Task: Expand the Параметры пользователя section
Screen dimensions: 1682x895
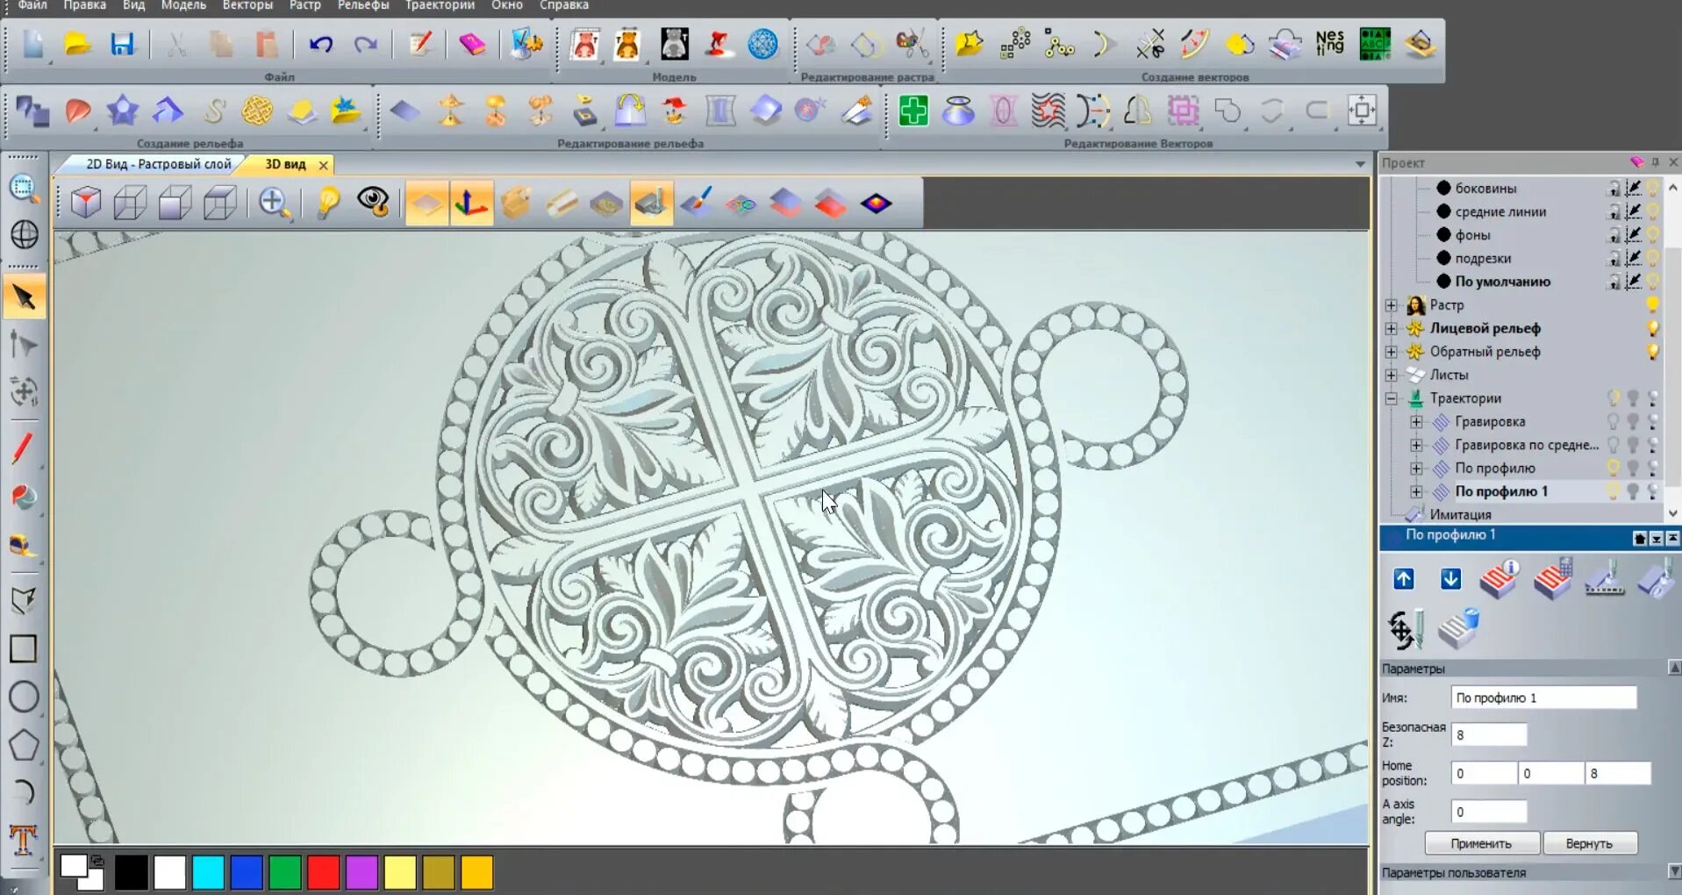Action: point(1674,872)
